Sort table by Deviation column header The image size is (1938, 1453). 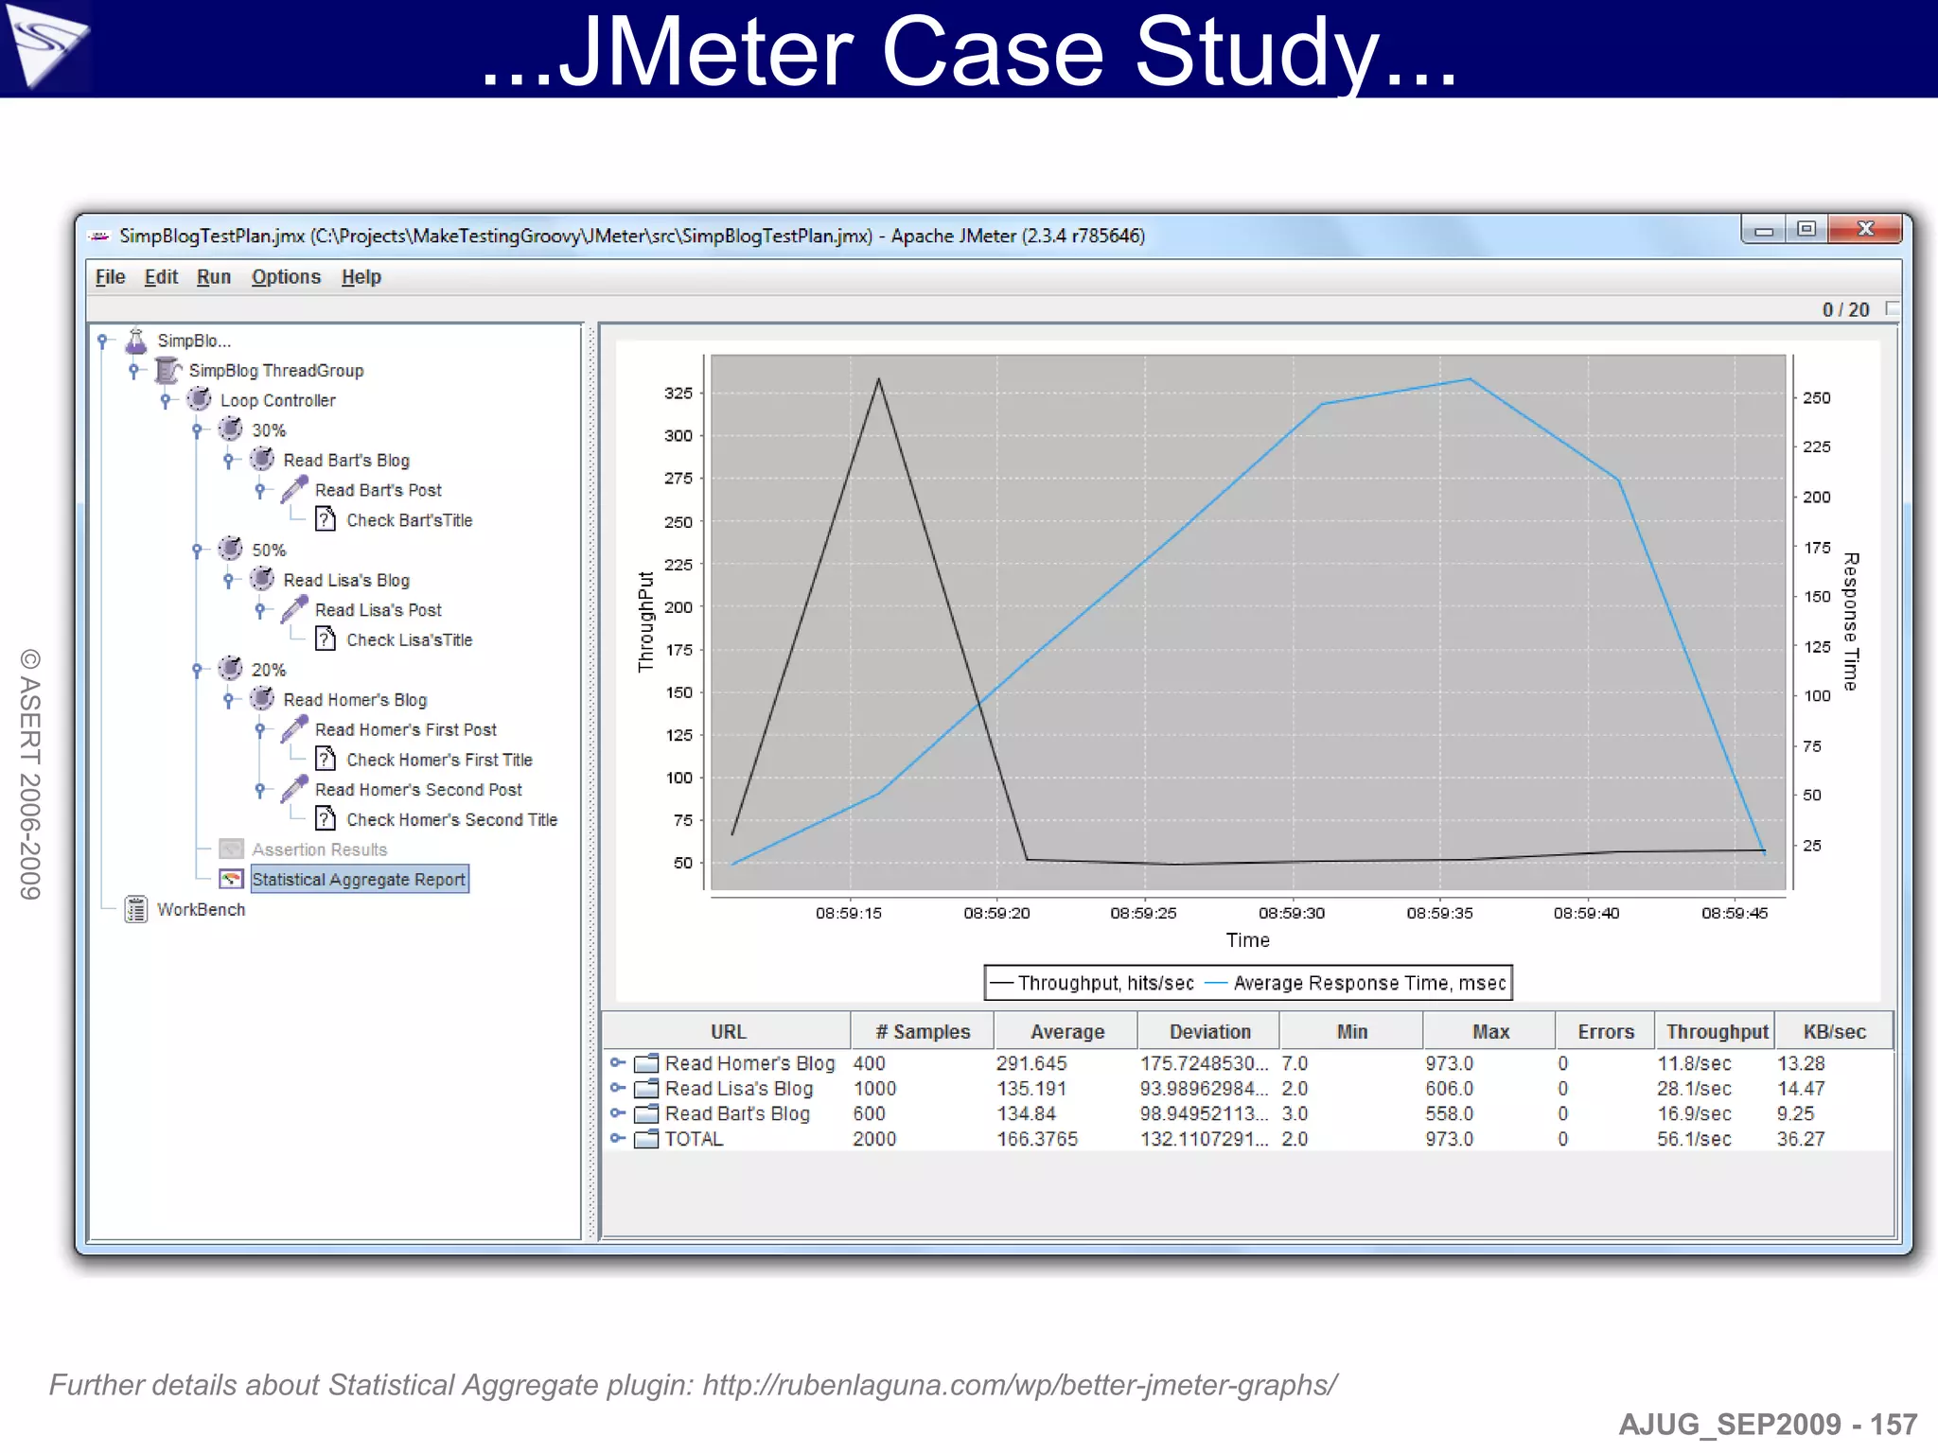tap(1209, 1031)
